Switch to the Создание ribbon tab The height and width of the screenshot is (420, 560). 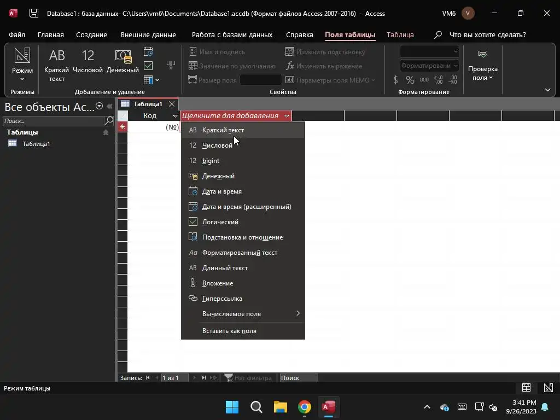(91, 34)
